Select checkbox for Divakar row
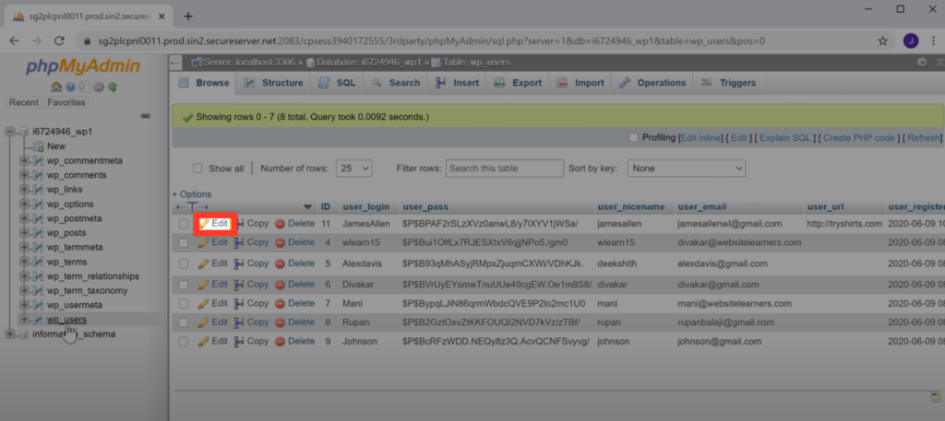945x421 pixels. [x=184, y=285]
